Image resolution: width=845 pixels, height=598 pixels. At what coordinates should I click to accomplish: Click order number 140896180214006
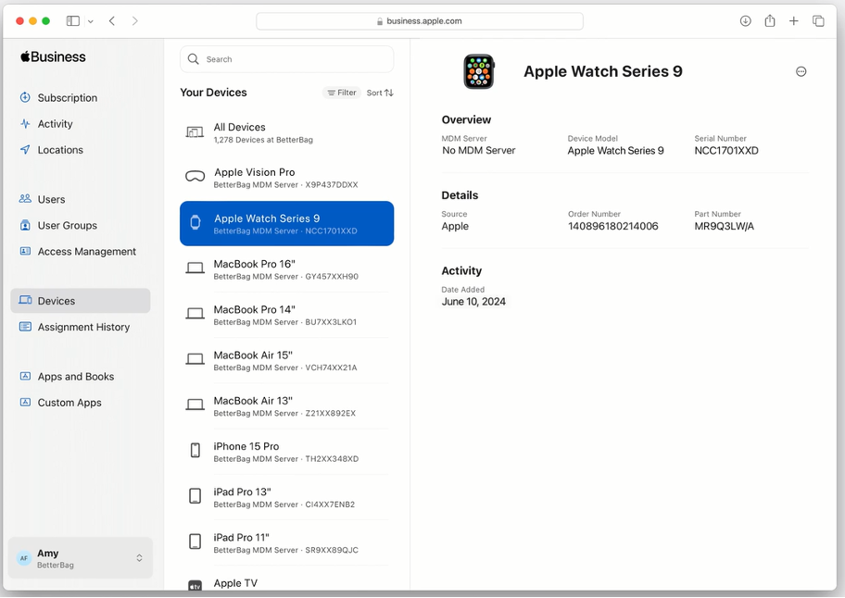[612, 226]
